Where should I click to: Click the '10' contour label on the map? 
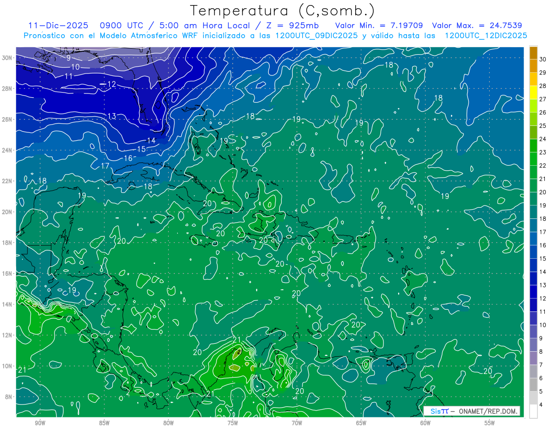[x=75, y=67]
